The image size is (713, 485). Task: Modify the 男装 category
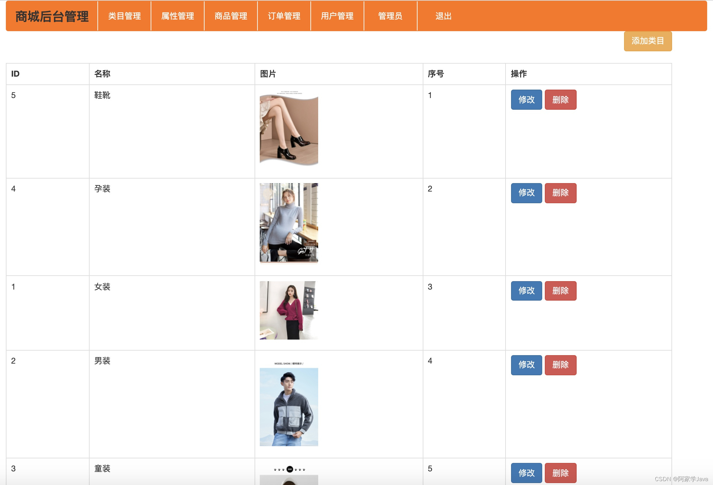pos(526,365)
